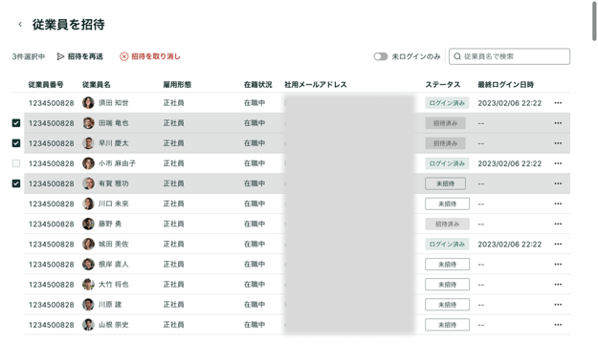Go back using the arrow beside 従業員を招待

click(20, 25)
